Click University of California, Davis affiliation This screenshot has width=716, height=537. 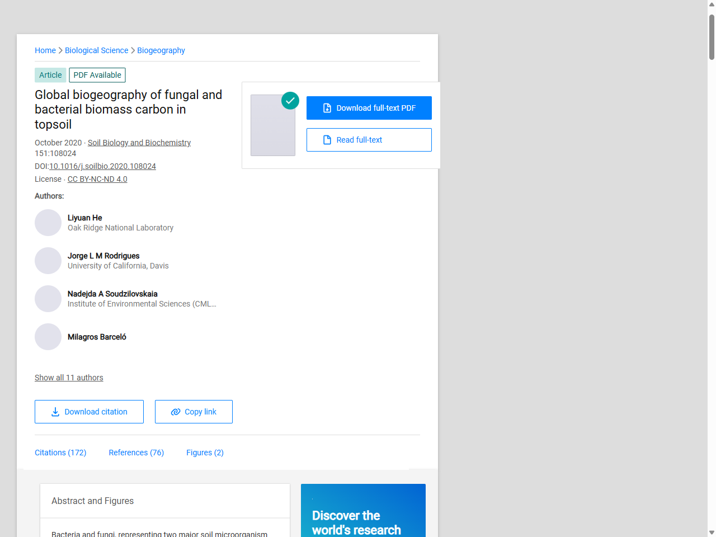(118, 266)
